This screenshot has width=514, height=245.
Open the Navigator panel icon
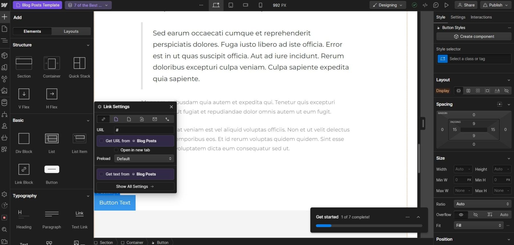coord(5,40)
